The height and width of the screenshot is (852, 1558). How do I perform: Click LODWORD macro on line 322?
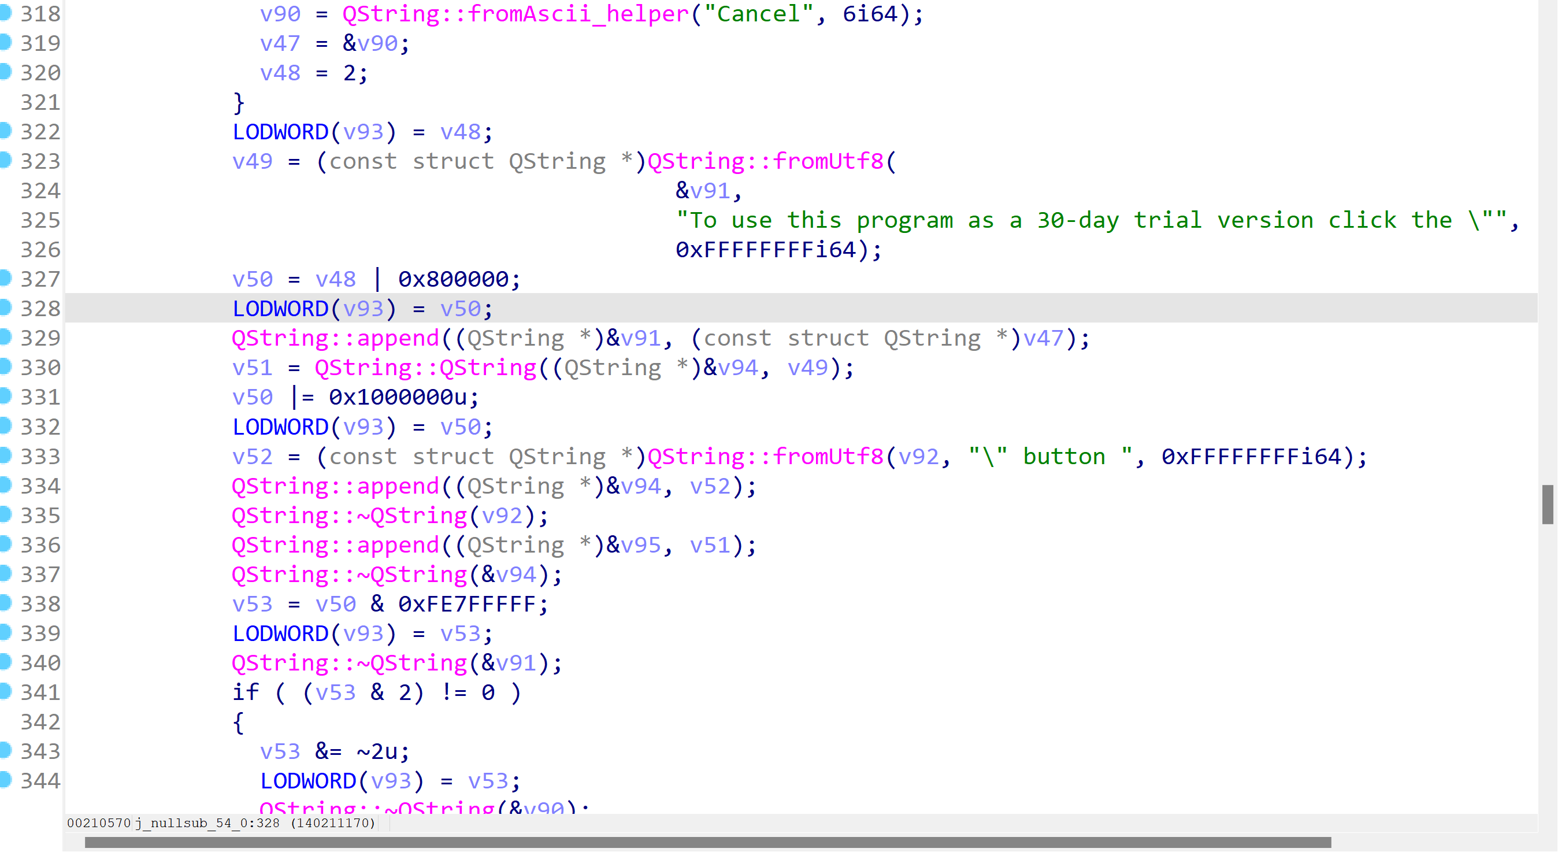(x=280, y=131)
